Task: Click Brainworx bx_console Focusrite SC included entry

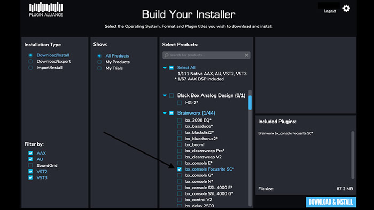Action: [x=285, y=133]
